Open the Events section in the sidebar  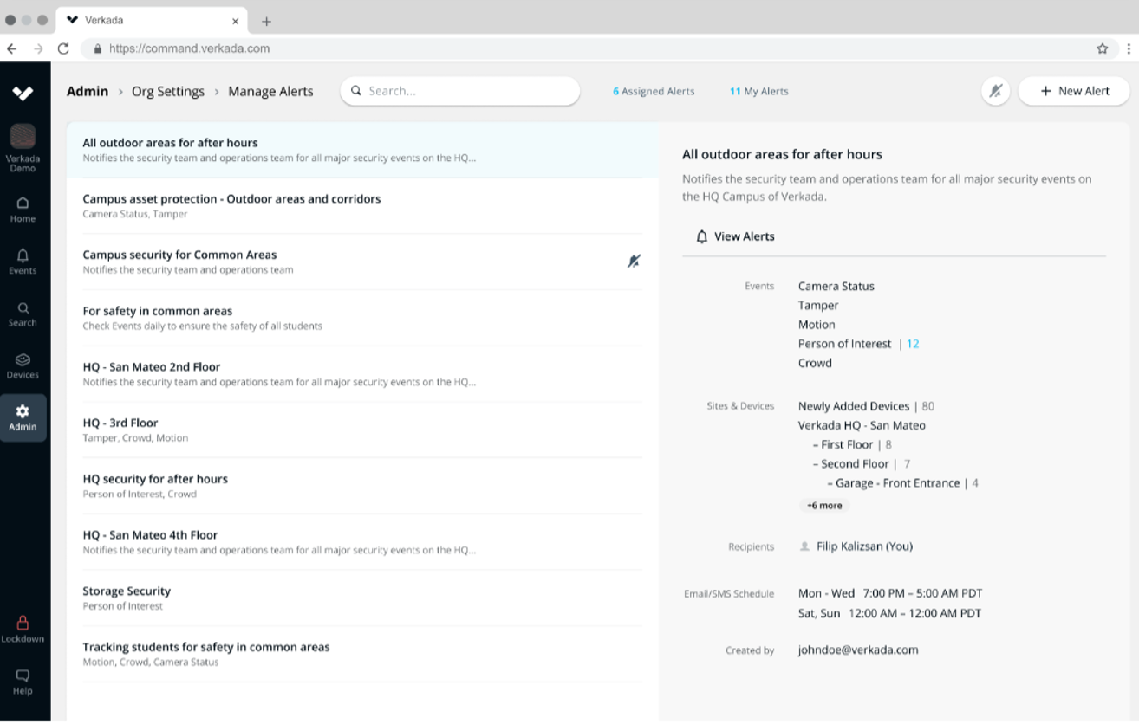click(23, 260)
